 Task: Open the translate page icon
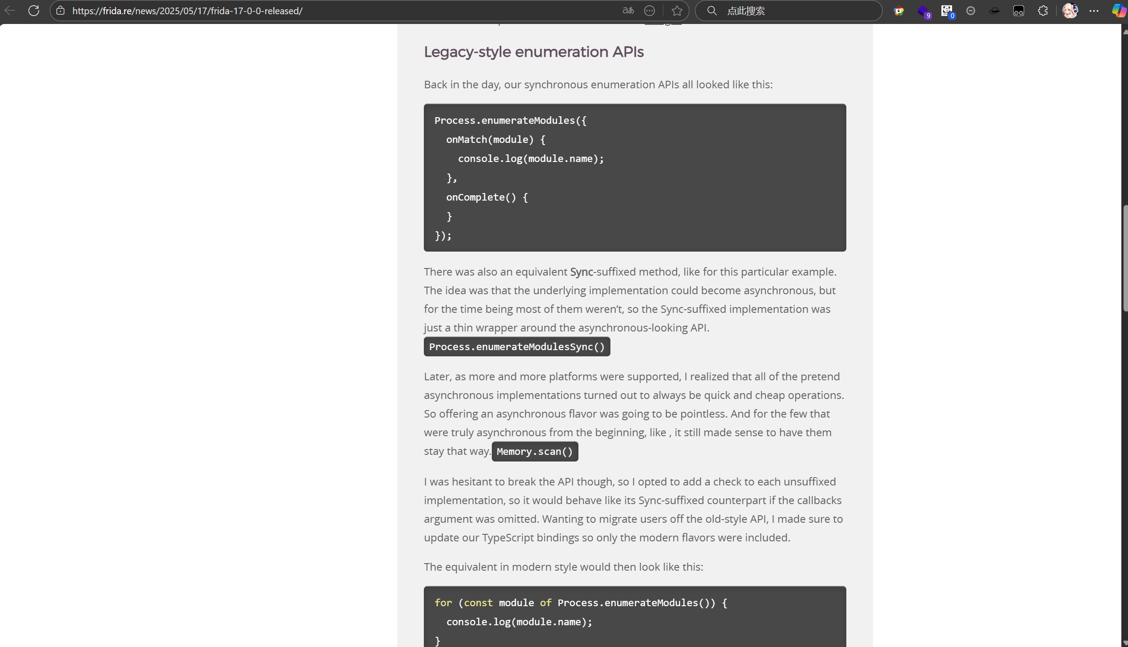pyautogui.click(x=628, y=11)
